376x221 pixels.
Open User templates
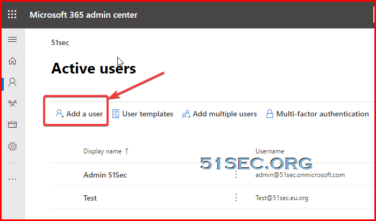pyautogui.click(x=143, y=114)
